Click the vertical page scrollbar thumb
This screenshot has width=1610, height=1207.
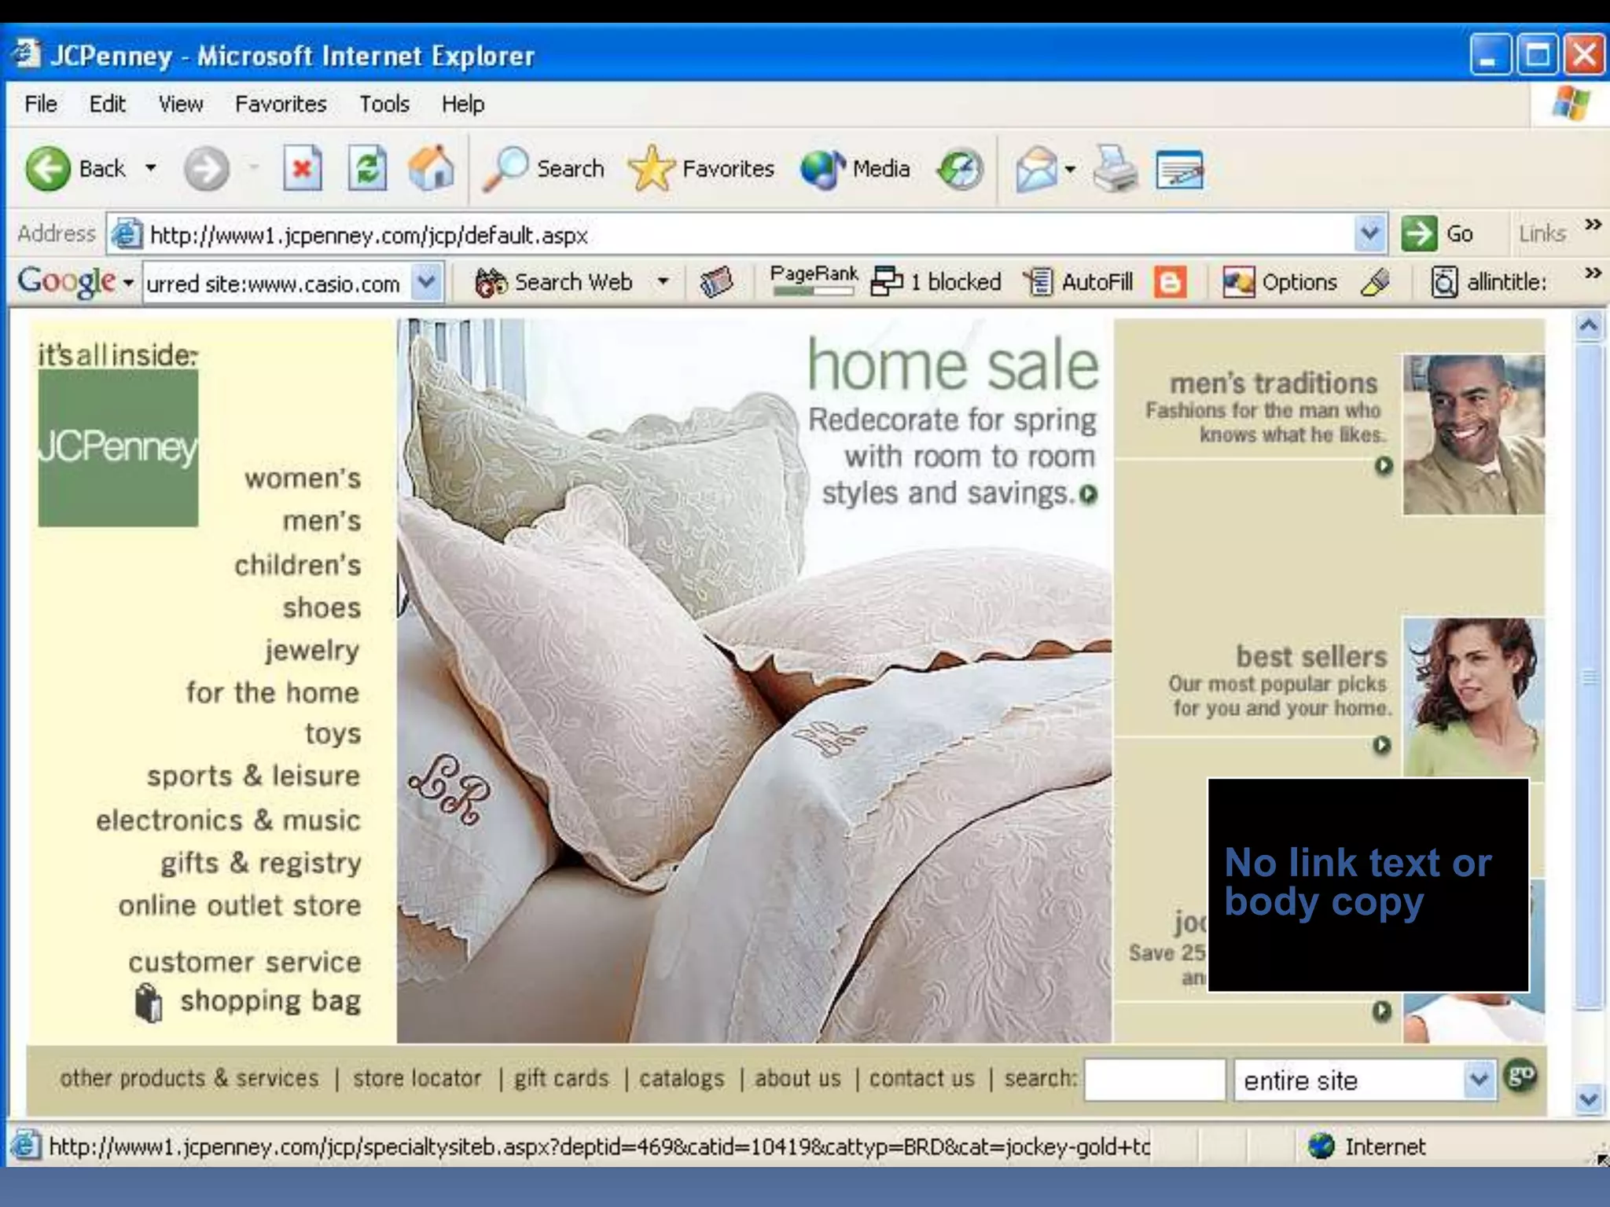[x=1589, y=676]
